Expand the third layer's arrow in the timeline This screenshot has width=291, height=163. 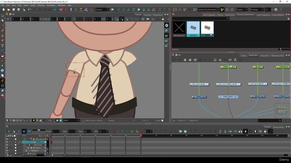coord(30,145)
